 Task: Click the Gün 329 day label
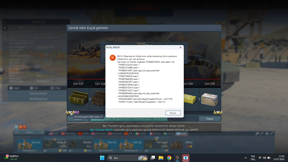pyautogui.click(x=210, y=84)
